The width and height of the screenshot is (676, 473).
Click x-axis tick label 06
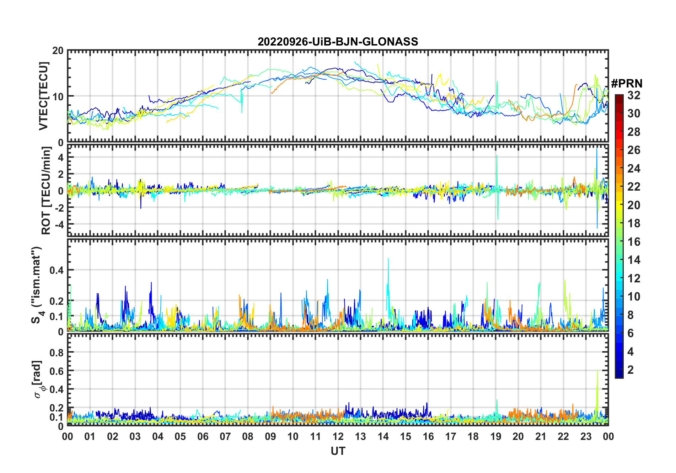coord(203,436)
